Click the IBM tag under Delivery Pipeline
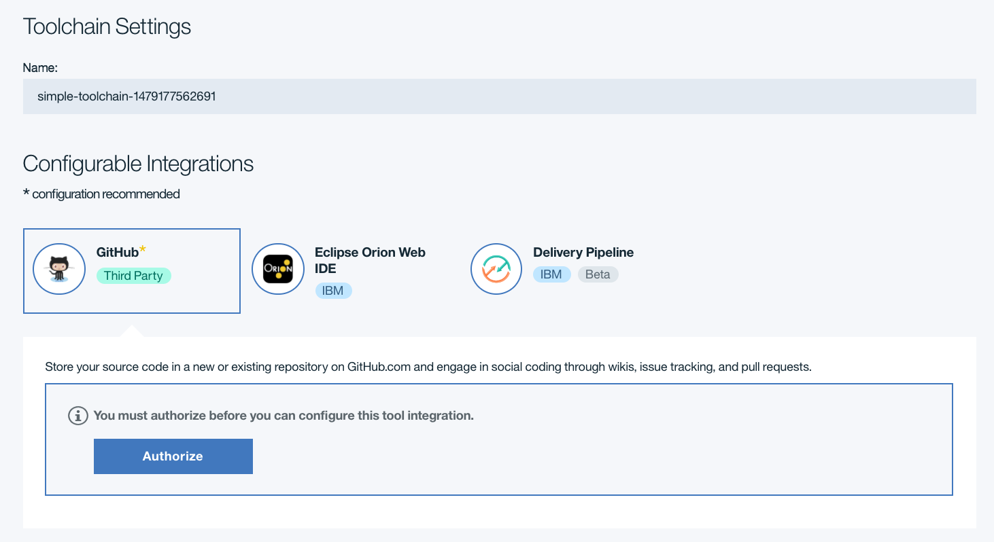The image size is (994, 542). 552,274
